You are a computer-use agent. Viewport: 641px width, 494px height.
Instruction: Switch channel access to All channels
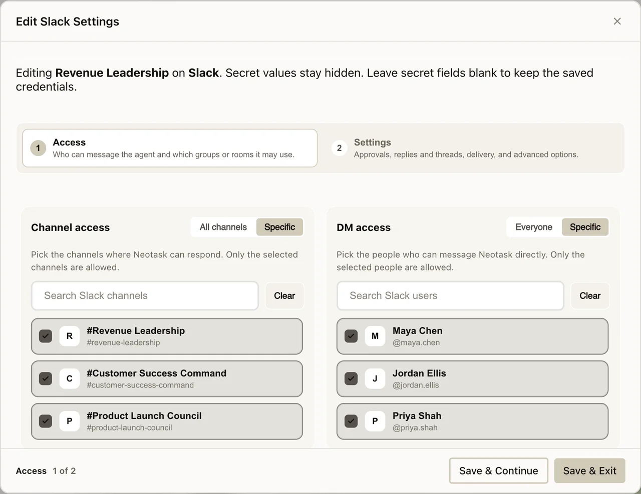223,227
